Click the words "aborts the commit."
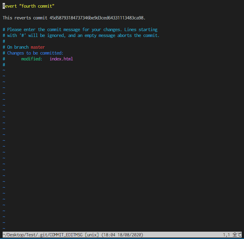Image resolution: width=244 pixels, height=239 pixels. coord(138,35)
